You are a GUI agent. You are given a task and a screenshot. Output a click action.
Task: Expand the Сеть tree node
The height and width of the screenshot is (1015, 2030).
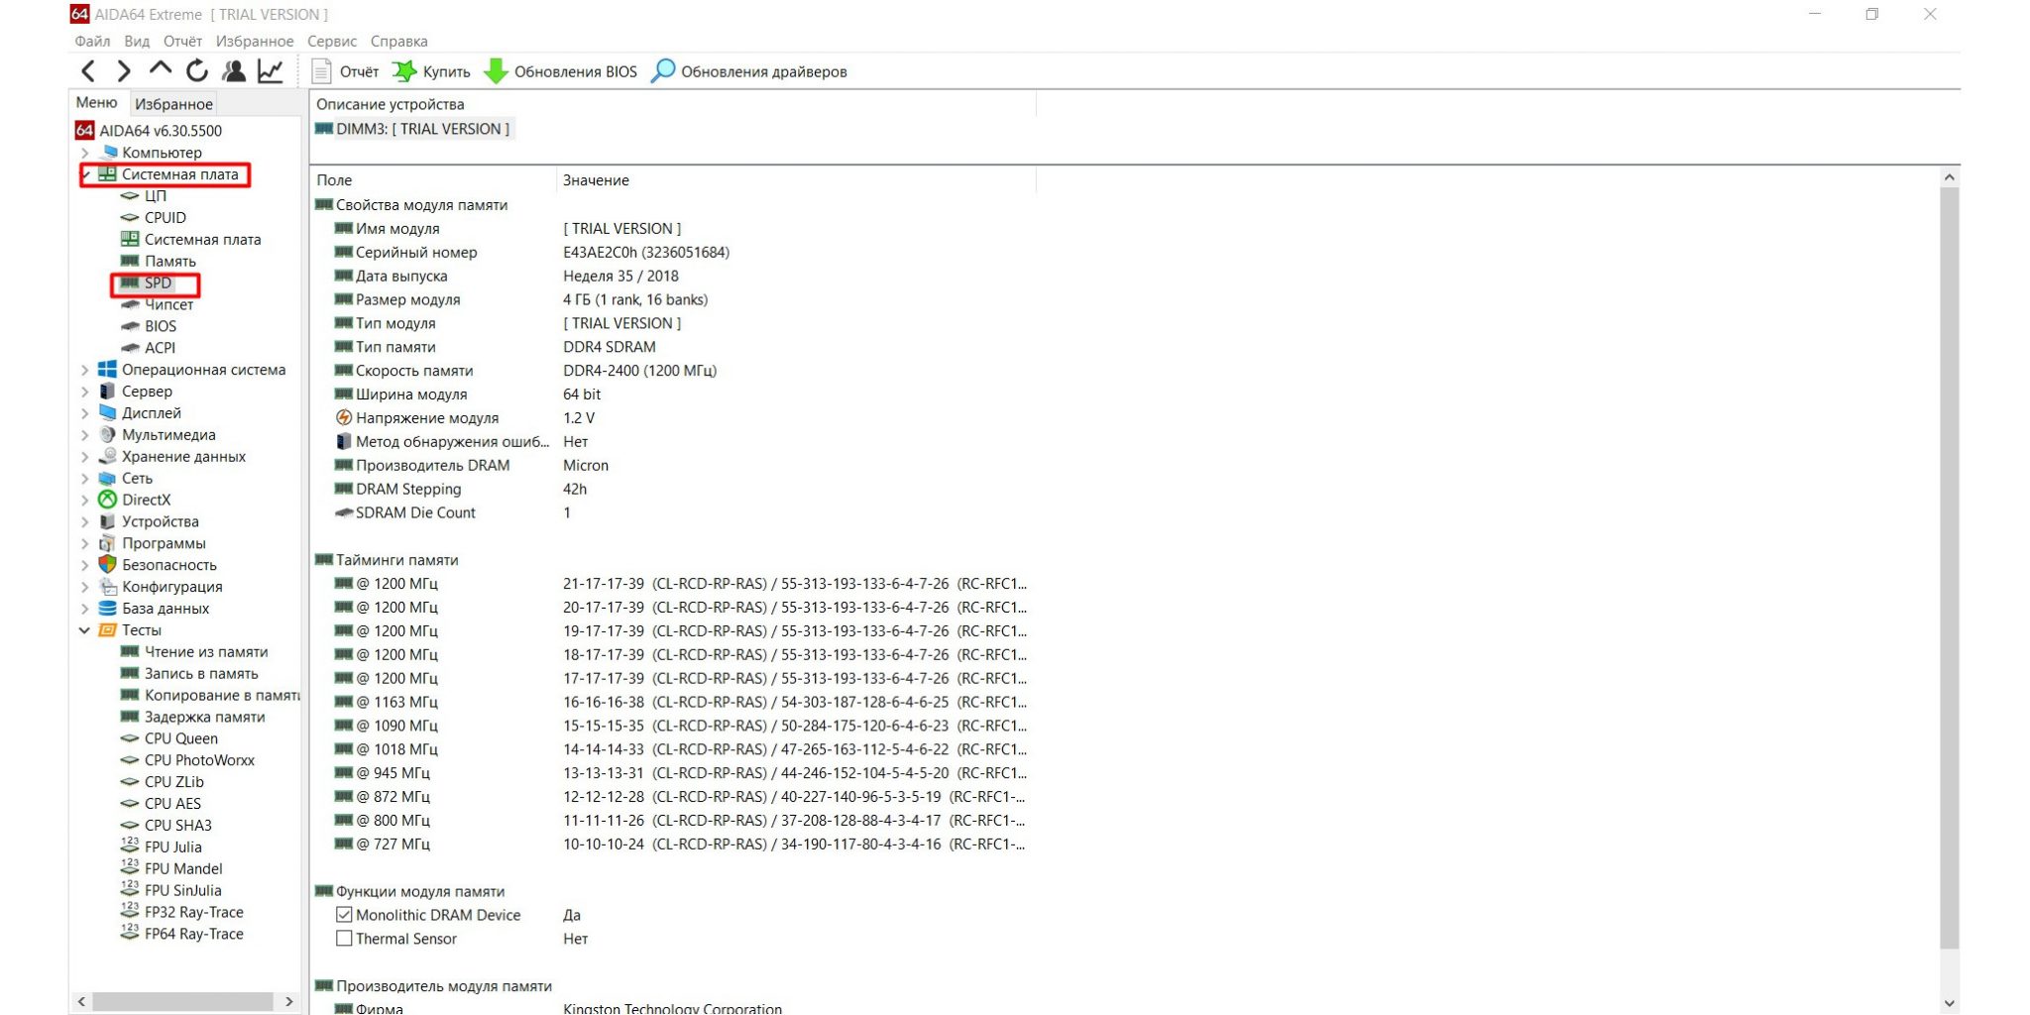pos(85,479)
